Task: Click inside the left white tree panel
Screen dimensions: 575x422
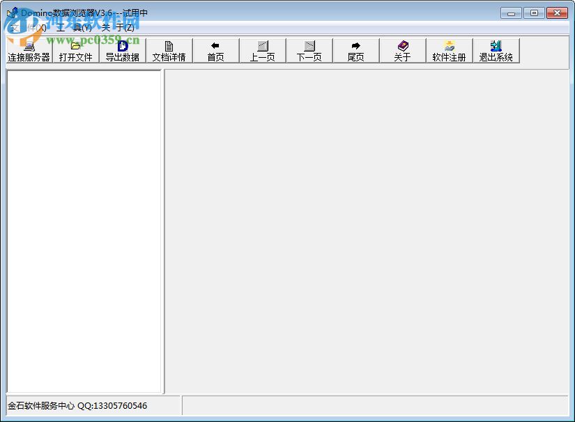Action: [x=84, y=231]
